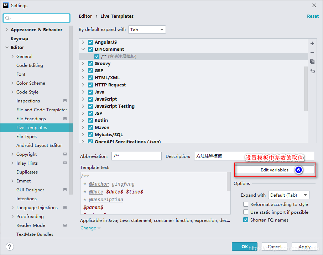Click project-level marker icon beside Inlay Hints
323x255 pixels.
coord(65,163)
